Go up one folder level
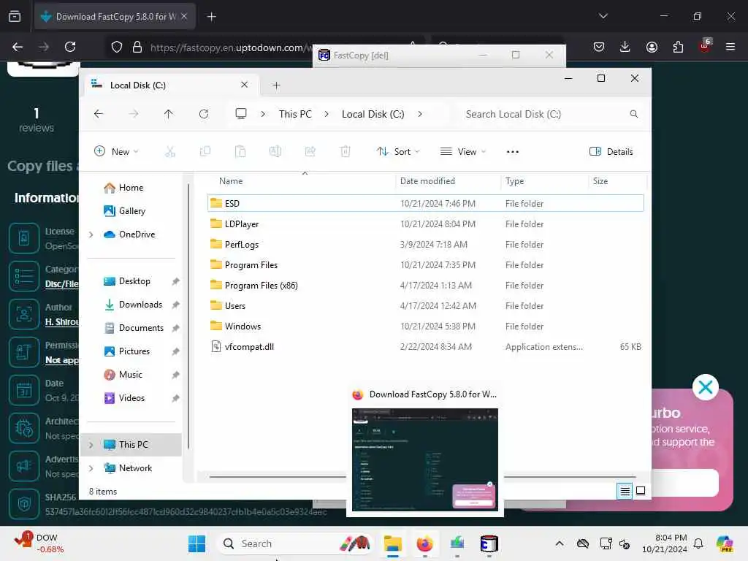 [169, 114]
